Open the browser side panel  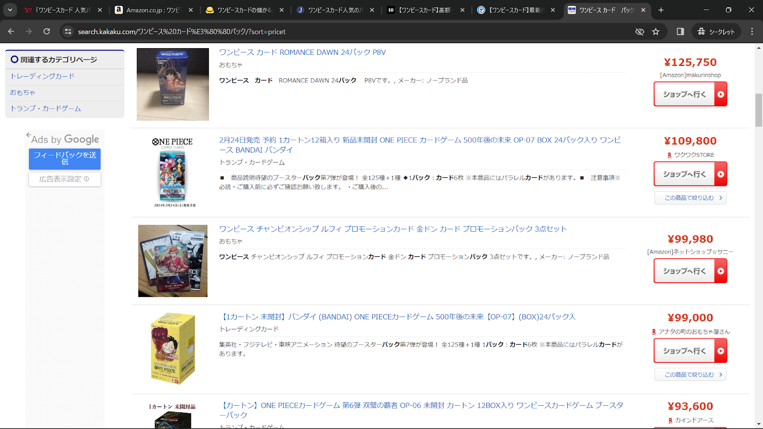coord(680,31)
